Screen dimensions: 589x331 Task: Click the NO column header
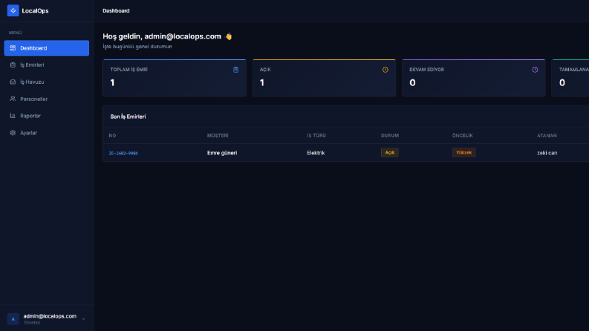click(x=112, y=136)
